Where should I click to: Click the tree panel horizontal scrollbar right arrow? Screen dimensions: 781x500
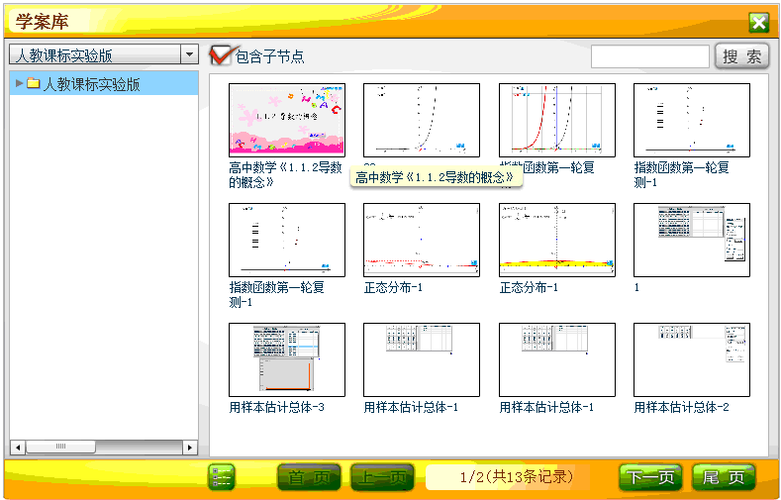click(x=190, y=448)
